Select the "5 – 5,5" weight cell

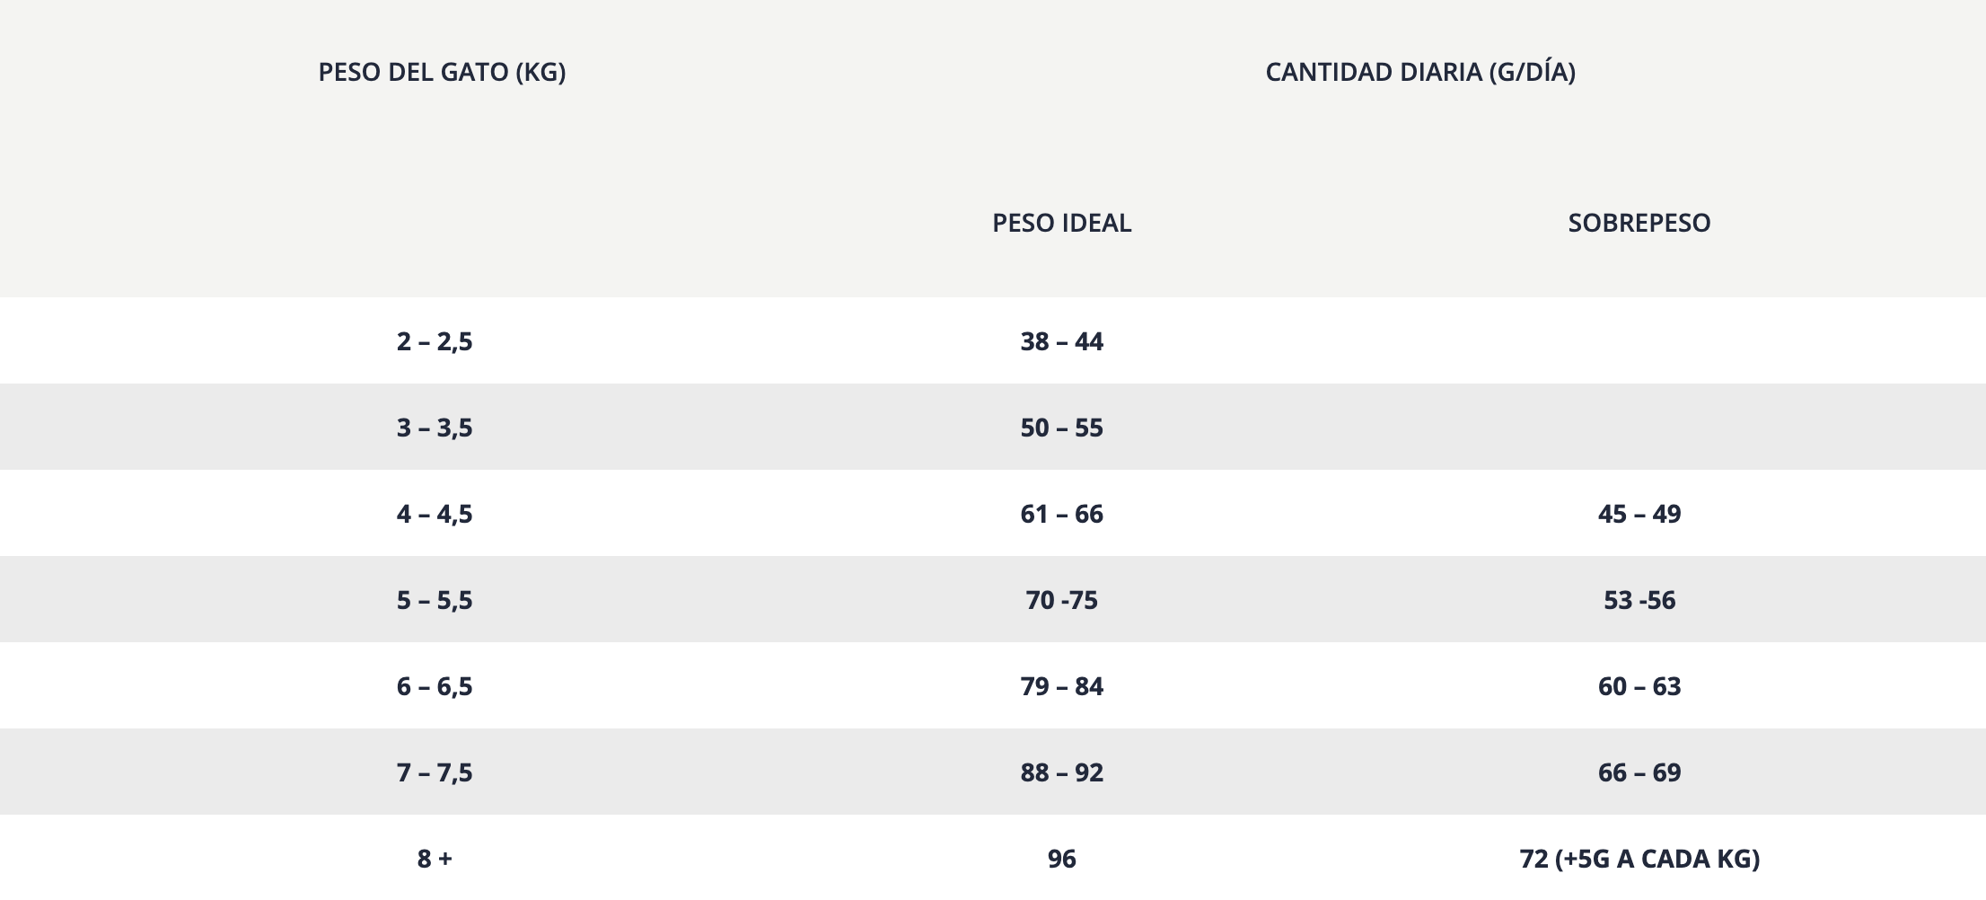pos(435,600)
